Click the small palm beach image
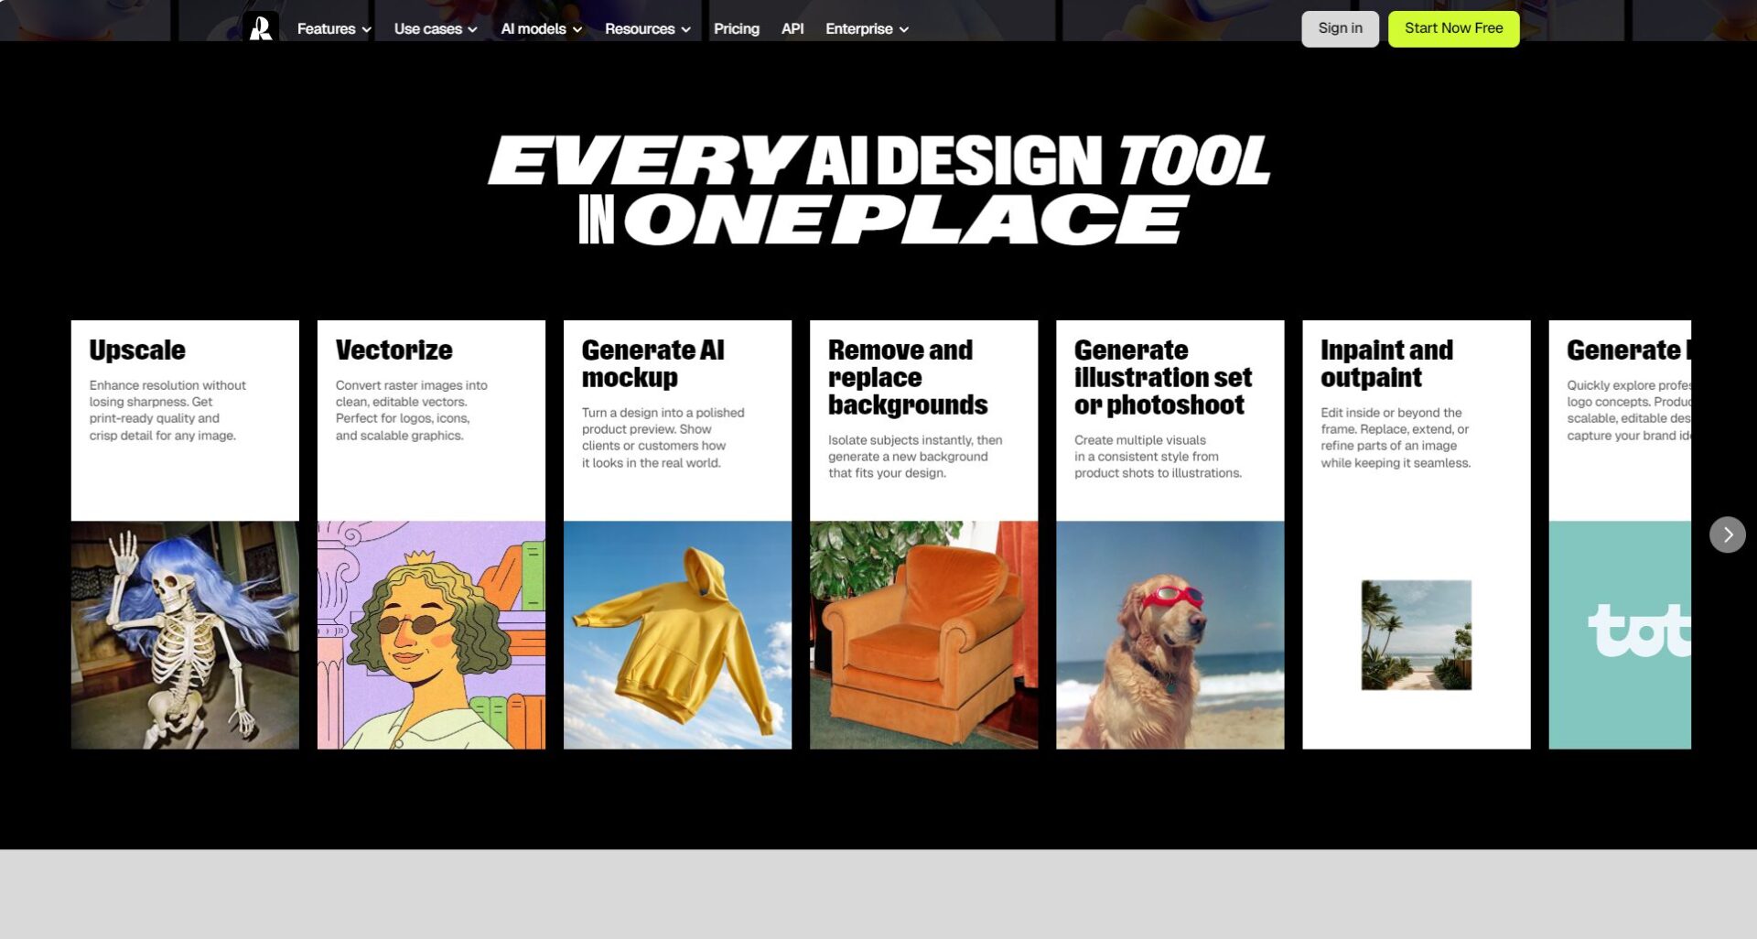Screen dimensions: 1757x939 pos(1416,634)
